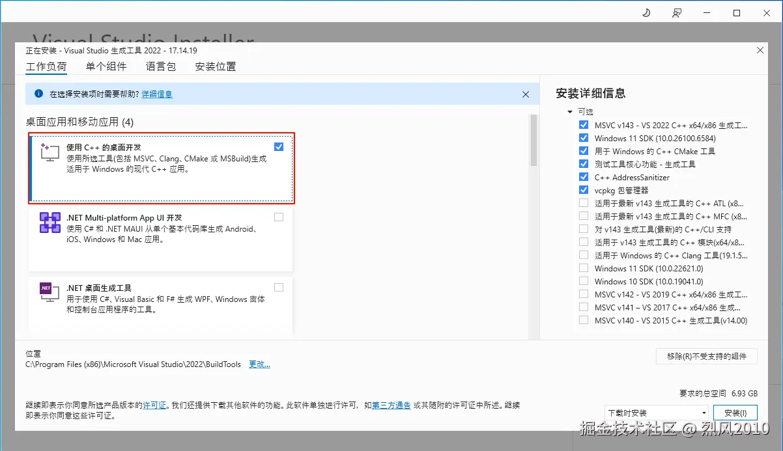Check MSVC v141 - VS 2017 component
This screenshot has height=451, width=783.
click(584, 307)
